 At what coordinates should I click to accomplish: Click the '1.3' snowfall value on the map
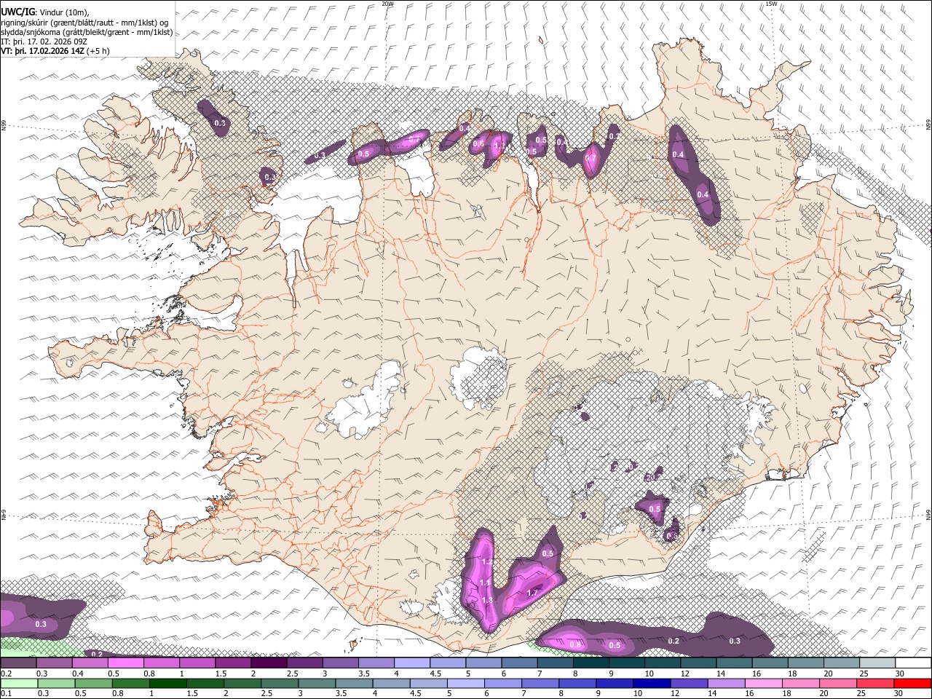[x=487, y=600]
